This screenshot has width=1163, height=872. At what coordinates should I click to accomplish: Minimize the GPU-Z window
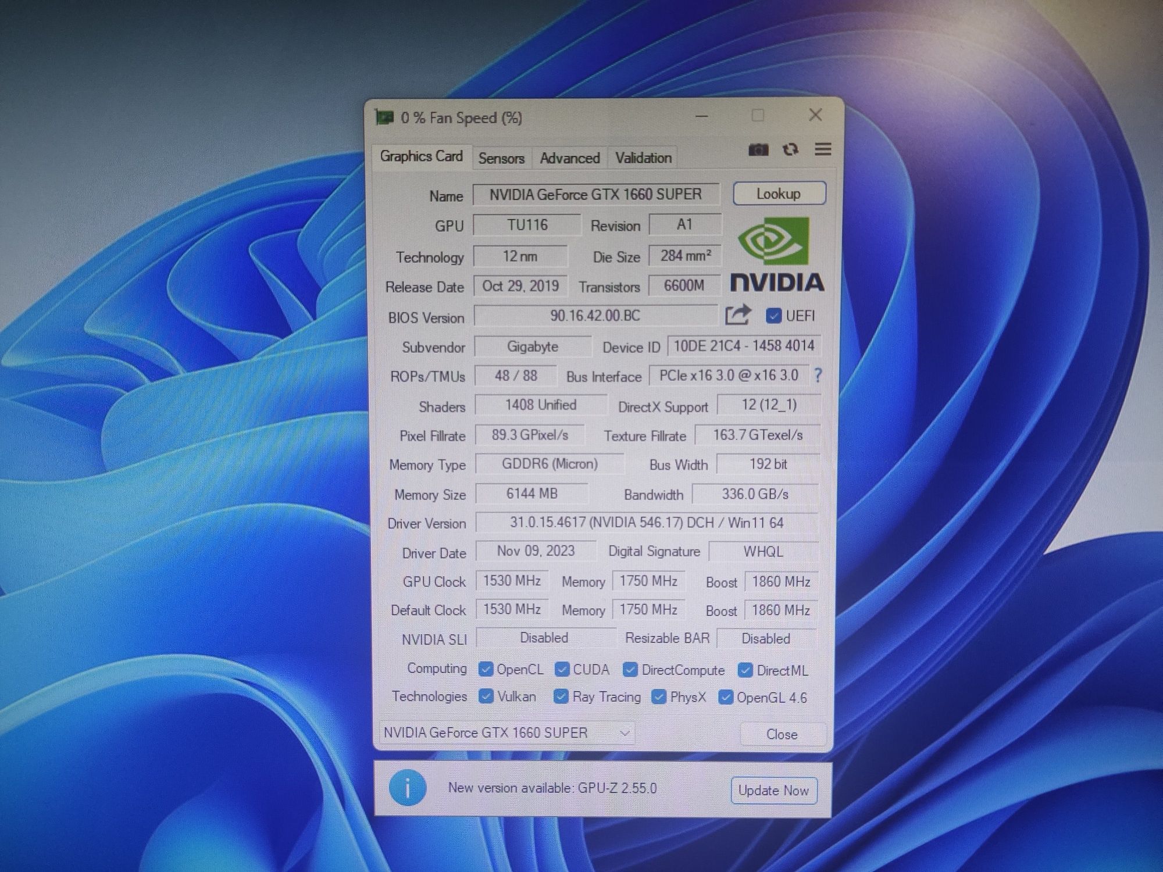pyautogui.click(x=702, y=116)
